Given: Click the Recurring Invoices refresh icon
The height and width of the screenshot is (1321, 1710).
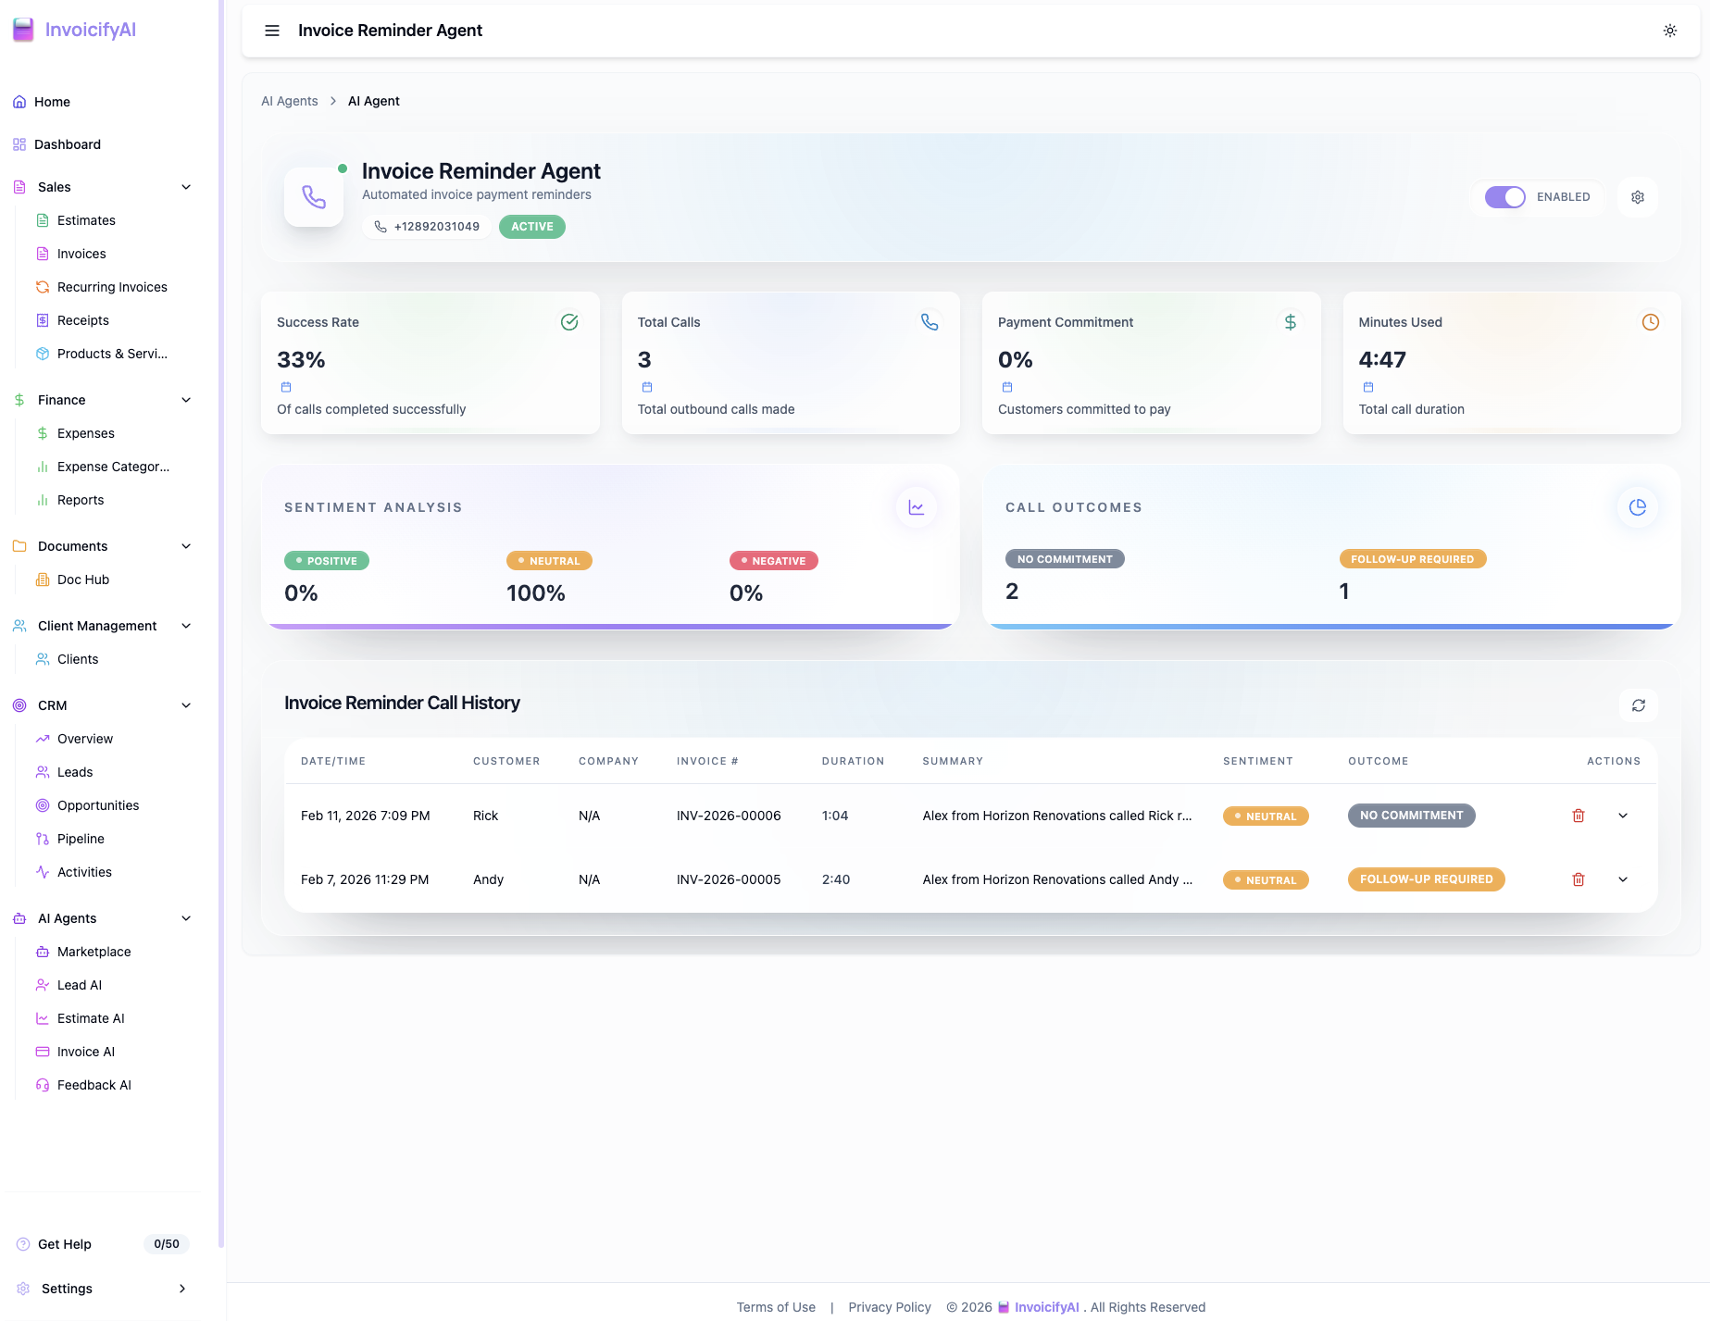Looking at the screenshot, I should (x=43, y=287).
